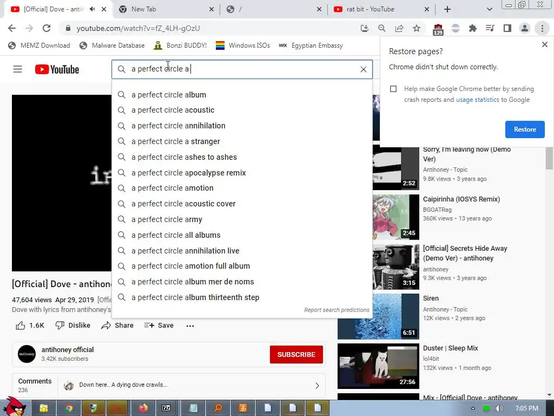
Task: Open the MEMZ Download bookmark
Action: (x=39, y=45)
